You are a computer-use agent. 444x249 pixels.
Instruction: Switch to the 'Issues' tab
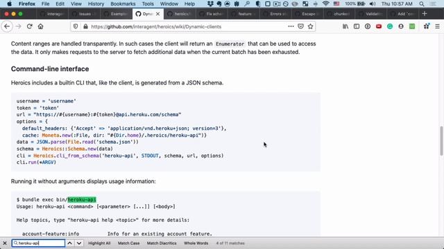tap(84, 14)
